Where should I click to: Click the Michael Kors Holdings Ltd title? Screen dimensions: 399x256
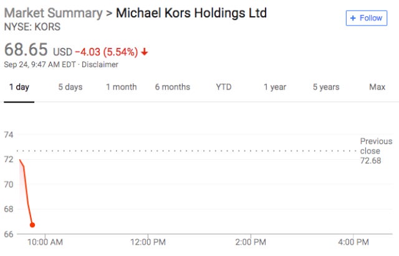[x=191, y=13]
